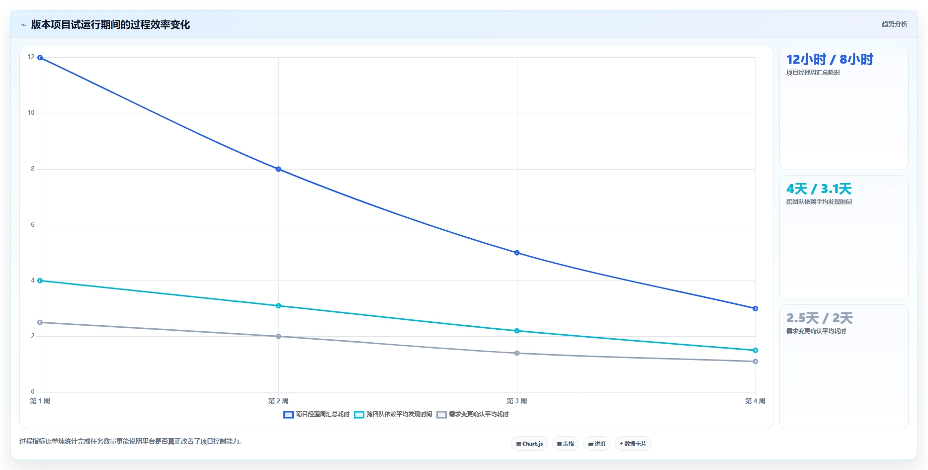This screenshot has height=470, width=928.
Task: Click the y-axis value 8
Action: click(x=33, y=169)
